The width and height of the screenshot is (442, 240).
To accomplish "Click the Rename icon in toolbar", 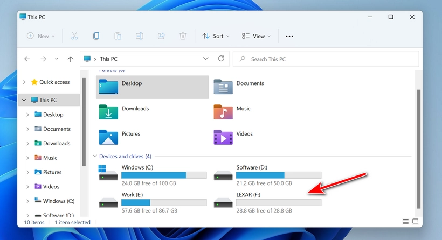I will pyautogui.click(x=140, y=36).
